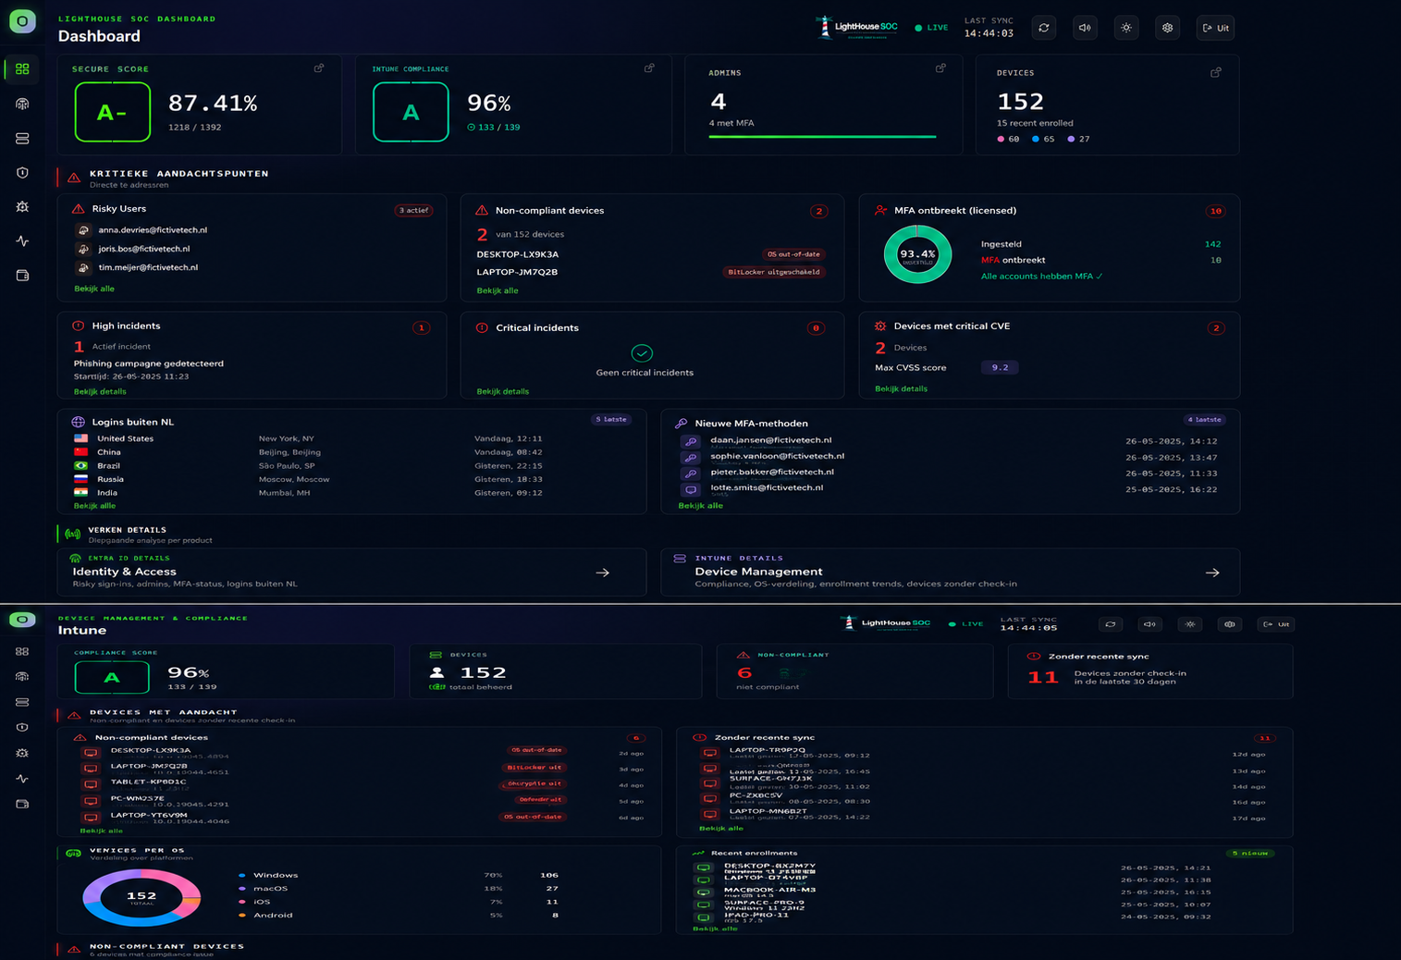This screenshot has width=1401, height=960.
Task: Click Bekijk alle under Nieuwe MFA-methoden
Action: click(x=701, y=506)
